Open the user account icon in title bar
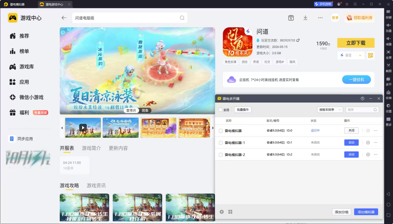 339,4
